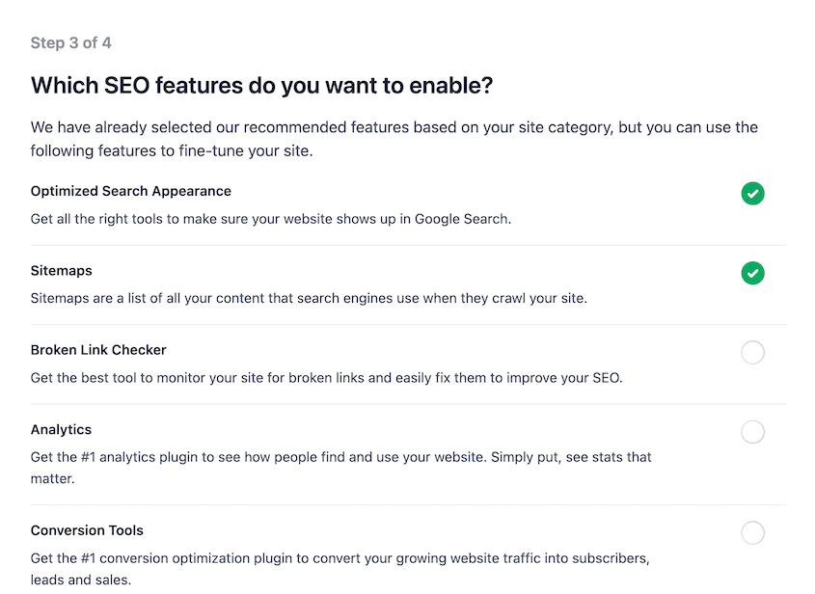Click the divider line below Sitemaps description
This screenshot has width=815, height=594.
click(408, 325)
